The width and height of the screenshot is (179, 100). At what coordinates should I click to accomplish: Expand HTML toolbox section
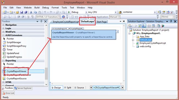coord(3,82)
